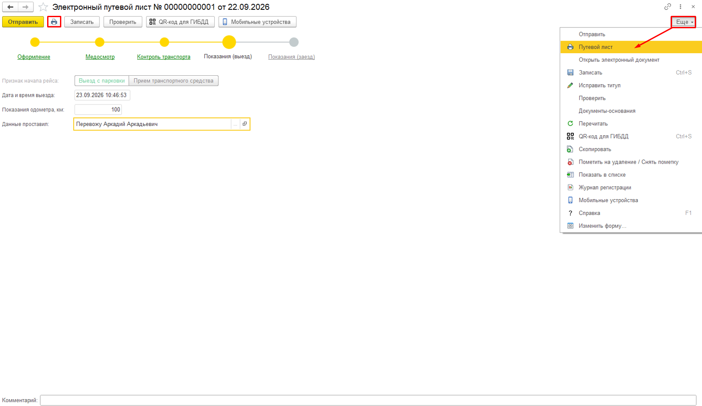Select Записать entry in the Еще menu

click(631, 72)
